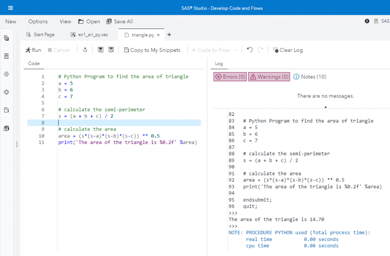The width and height of the screenshot is (390, 256).
Task: Click the second icon in left sidebar
Action: click(x=6, y=56)
